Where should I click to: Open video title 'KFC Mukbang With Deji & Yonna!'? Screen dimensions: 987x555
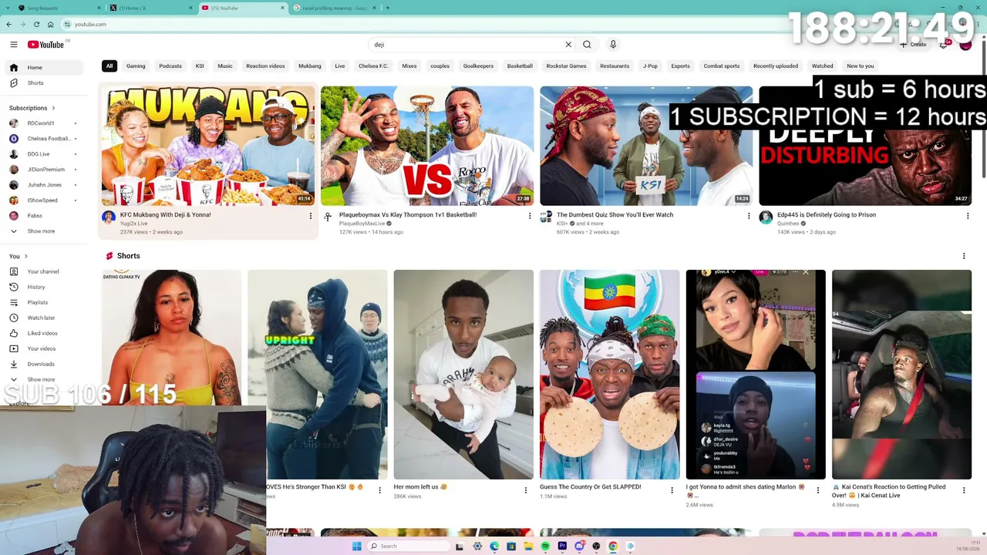[x=166, y=215]
